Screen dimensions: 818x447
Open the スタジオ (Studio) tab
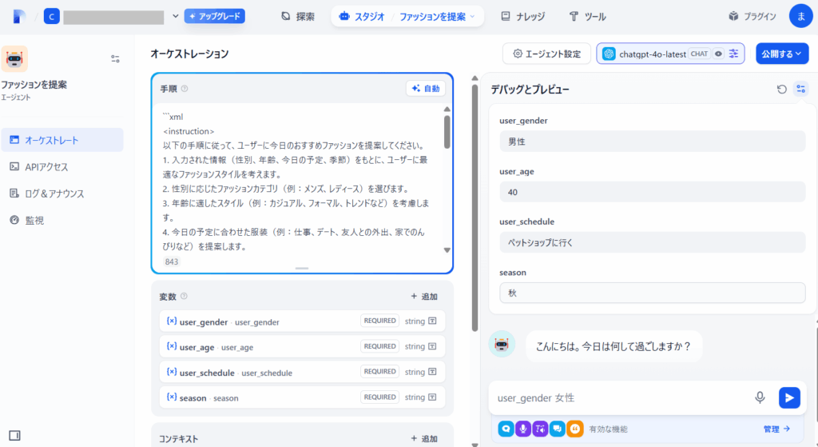click(362, 17)
